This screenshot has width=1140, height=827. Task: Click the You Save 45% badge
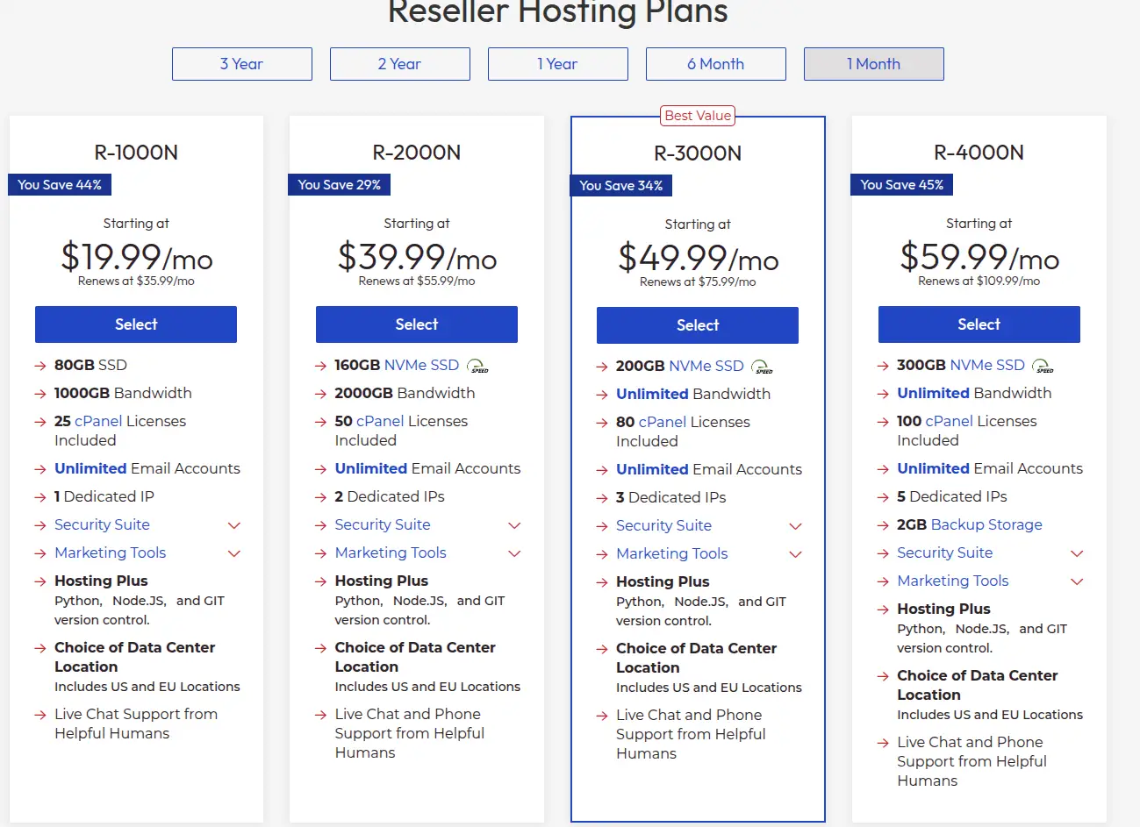pos(902,185)
